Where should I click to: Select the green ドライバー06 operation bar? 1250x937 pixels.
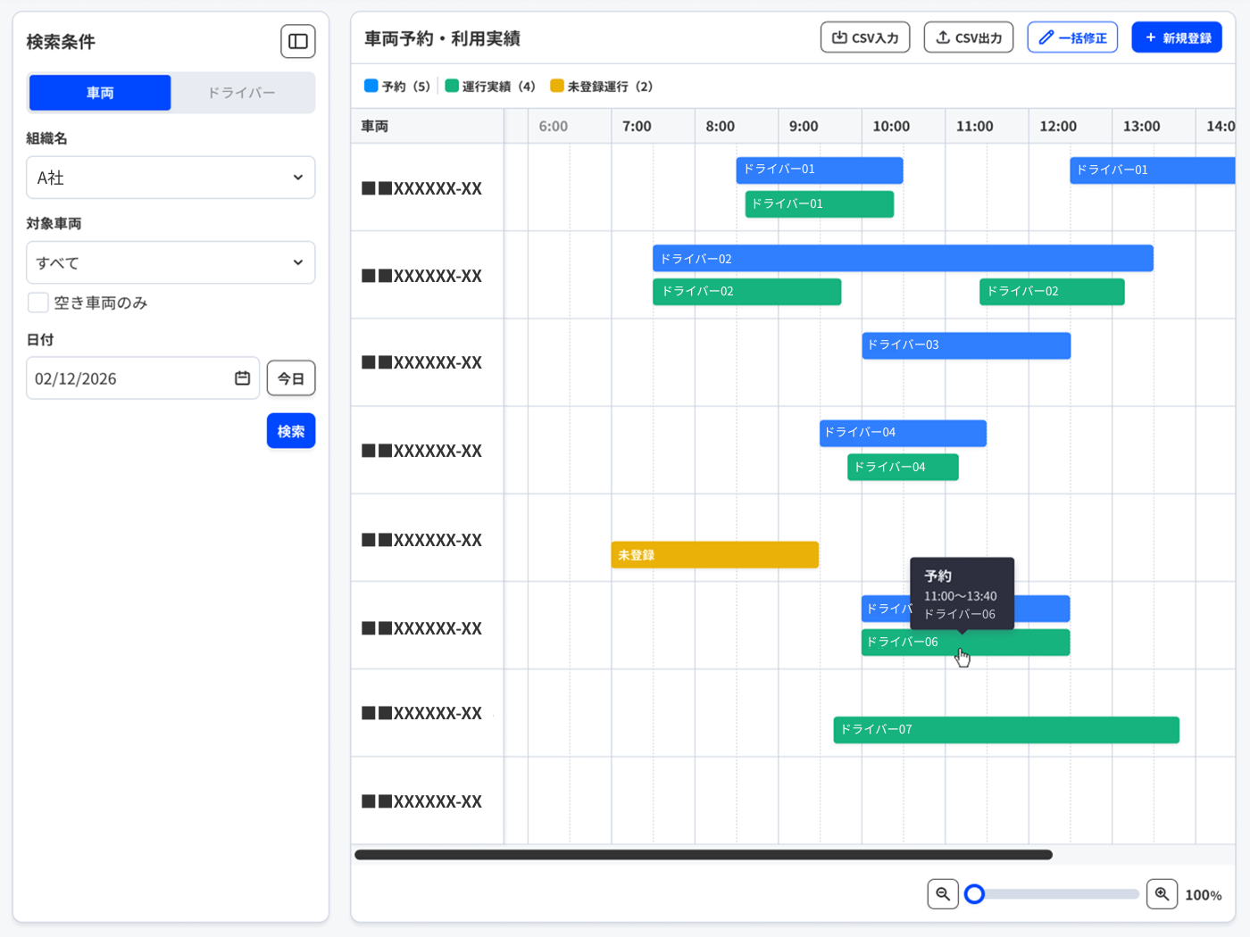pos(965,643)
